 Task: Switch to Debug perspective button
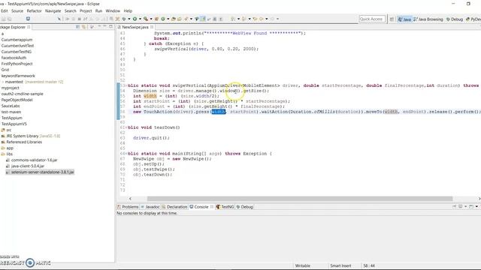[455, 19]
